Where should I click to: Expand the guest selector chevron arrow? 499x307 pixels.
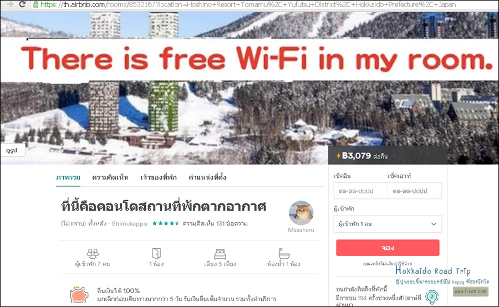click(x=434, y=224)
